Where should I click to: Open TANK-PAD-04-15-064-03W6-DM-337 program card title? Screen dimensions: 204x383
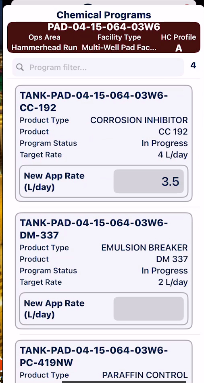point(94,229)
